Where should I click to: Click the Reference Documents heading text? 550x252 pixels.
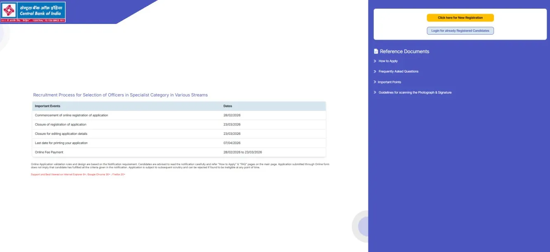pyautogui.click(x=404, y=52)
